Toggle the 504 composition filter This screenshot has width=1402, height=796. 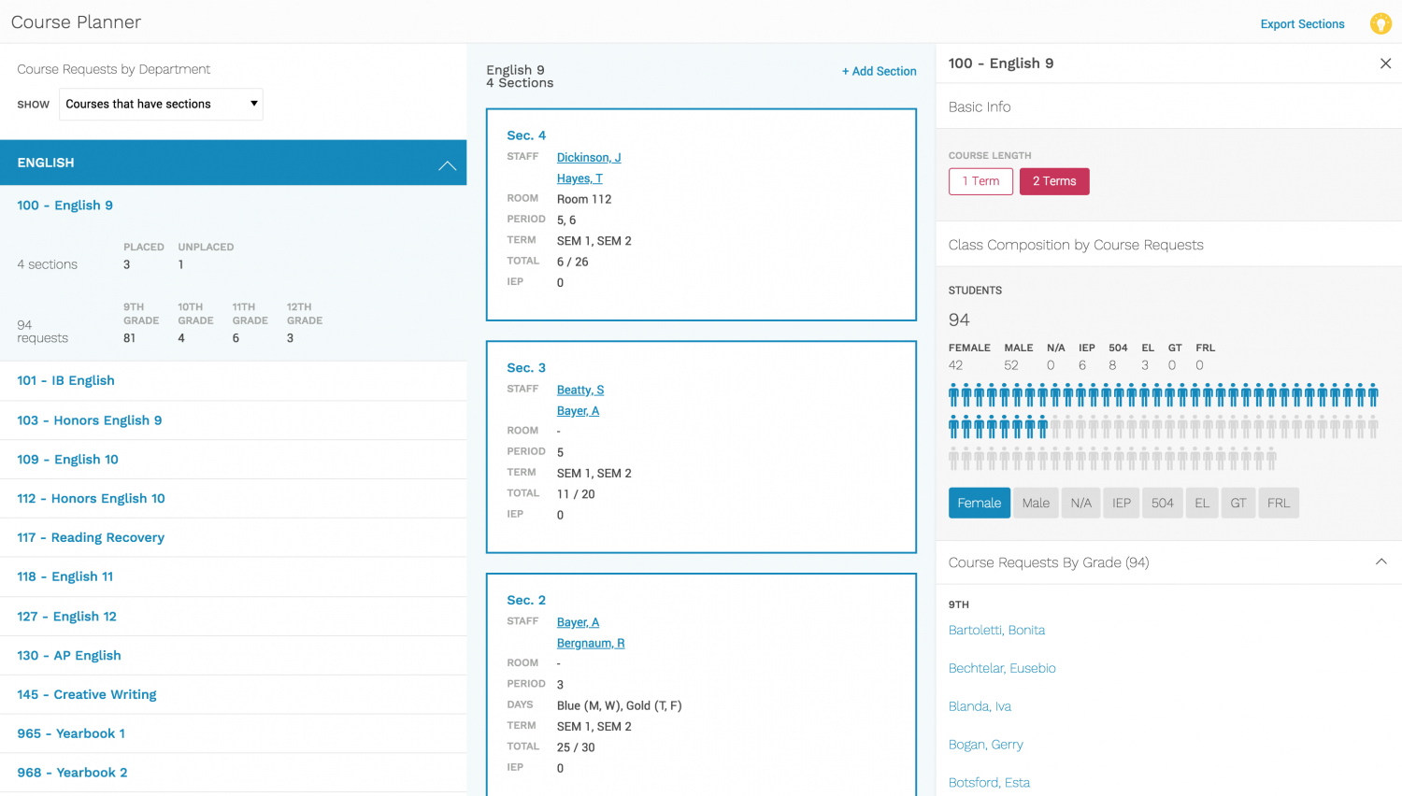(1162, 503)
